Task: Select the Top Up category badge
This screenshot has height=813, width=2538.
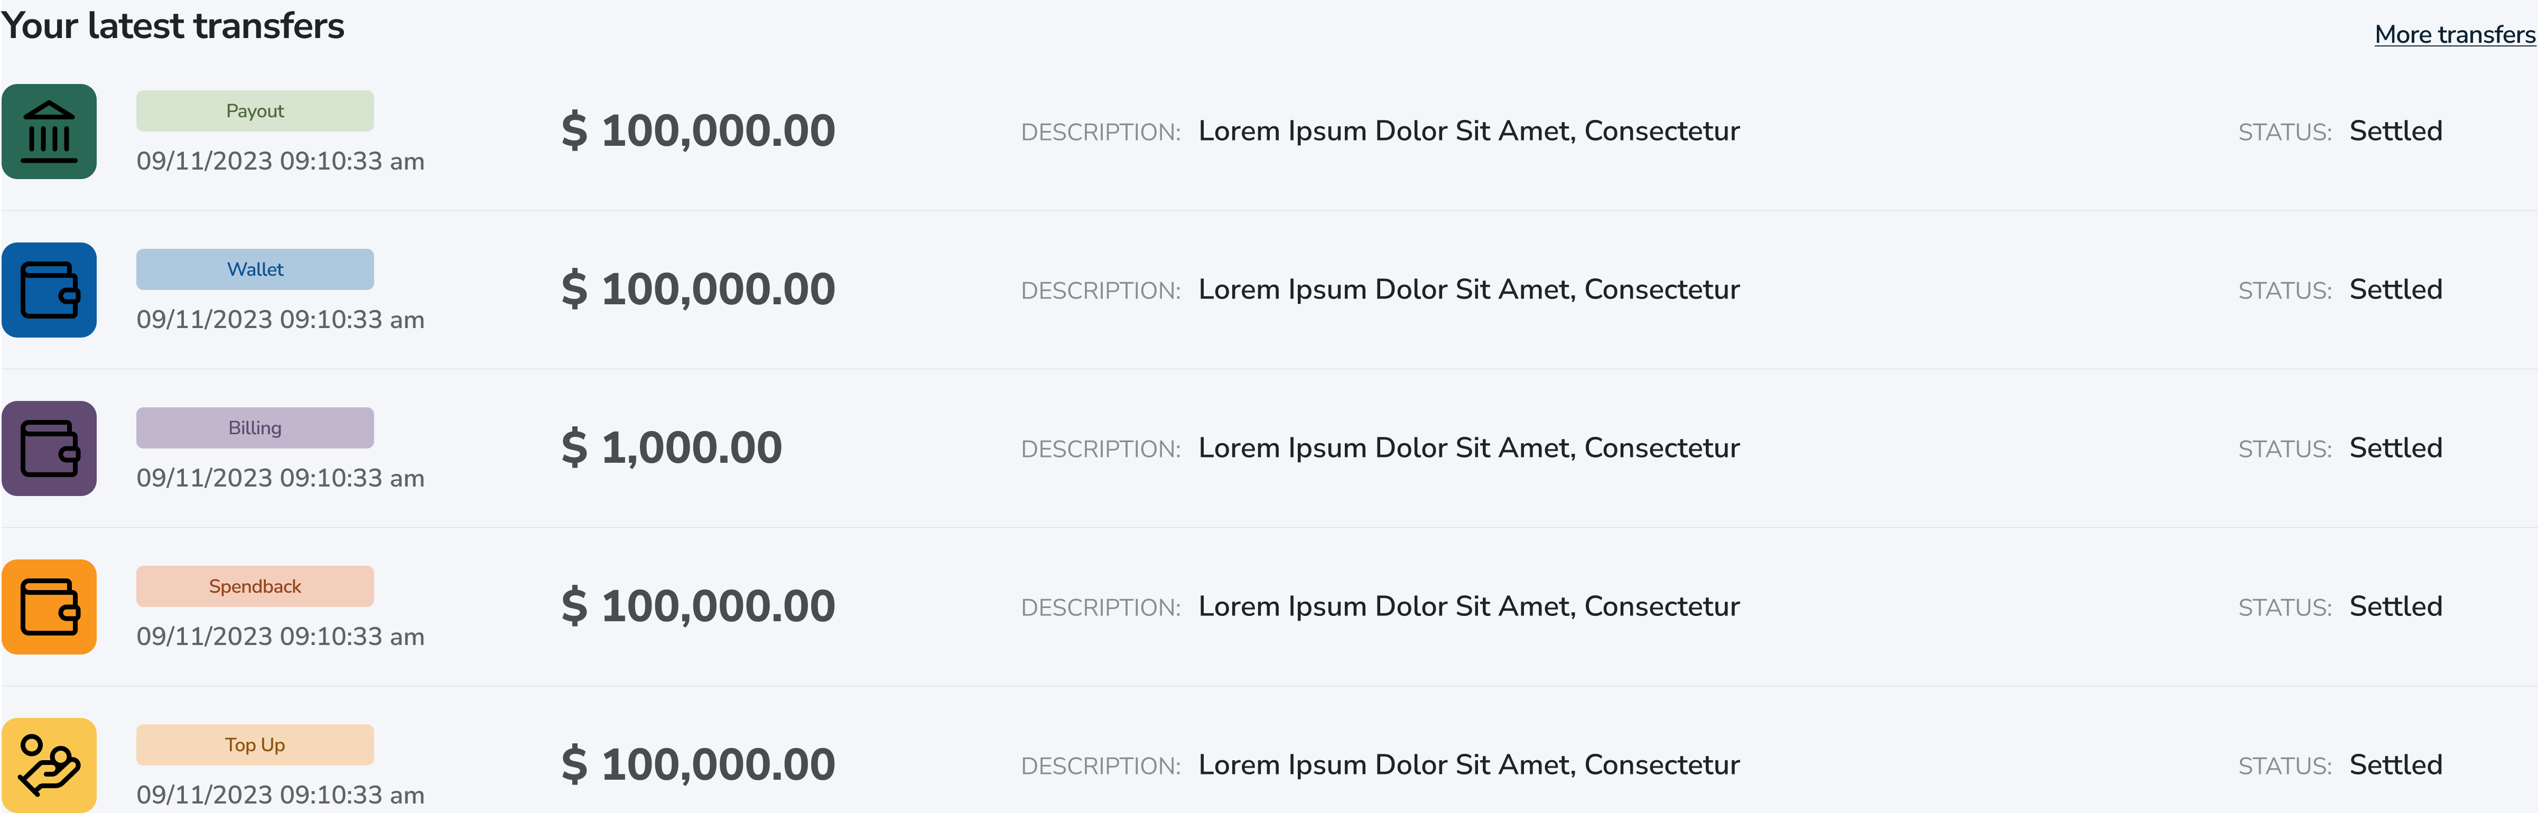Action: (254, 744)
